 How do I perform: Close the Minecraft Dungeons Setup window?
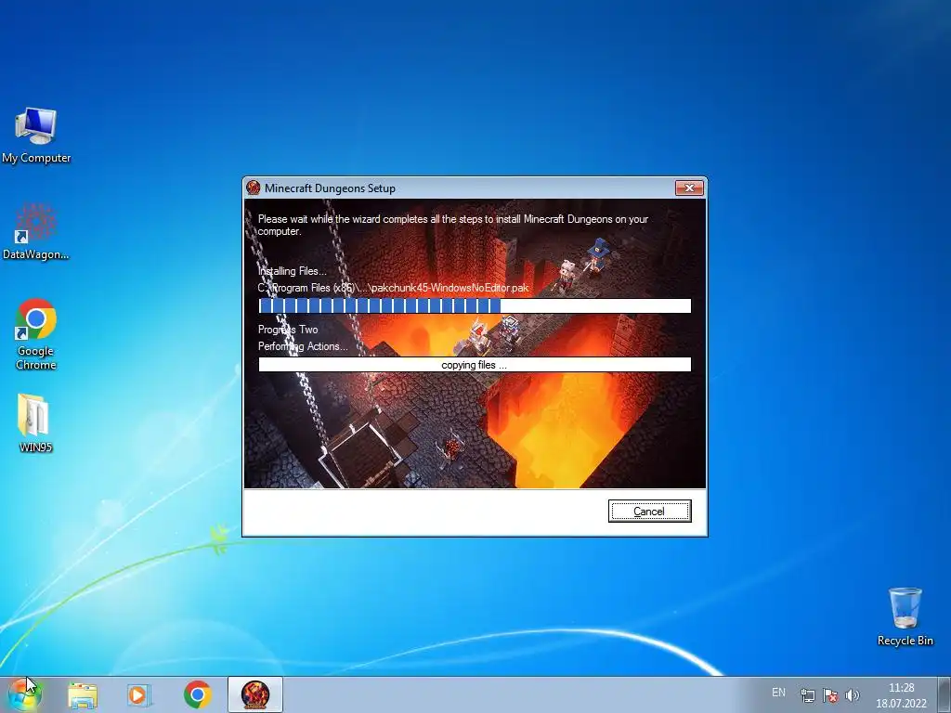pos(690,188)
